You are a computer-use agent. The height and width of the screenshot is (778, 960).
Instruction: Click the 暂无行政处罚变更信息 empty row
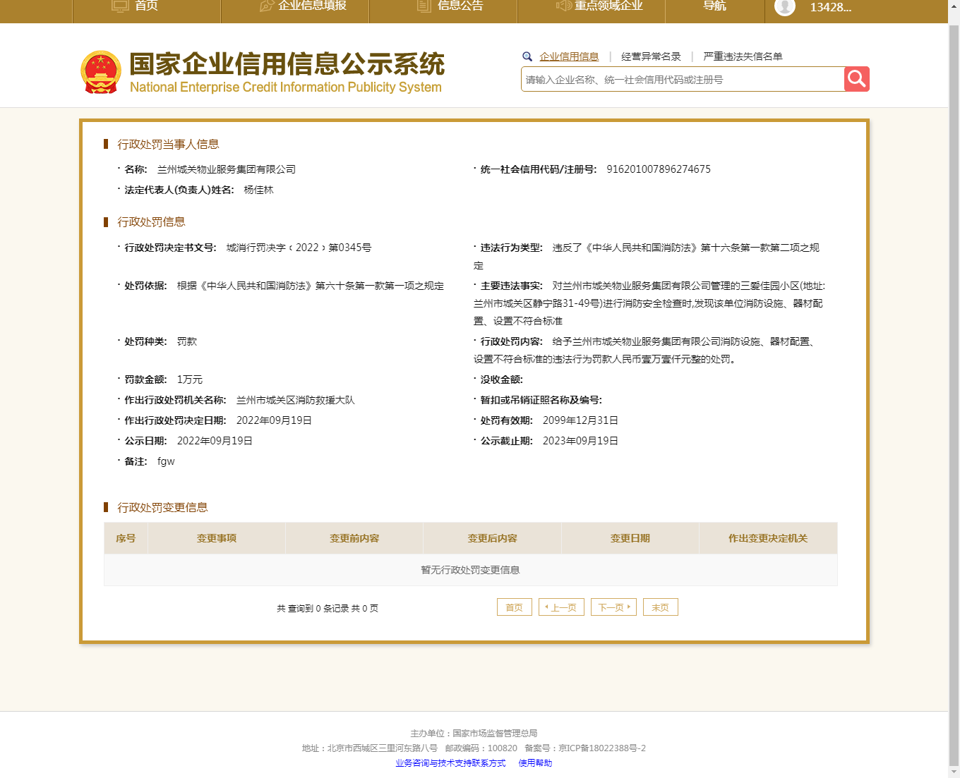tap(471, 570)
